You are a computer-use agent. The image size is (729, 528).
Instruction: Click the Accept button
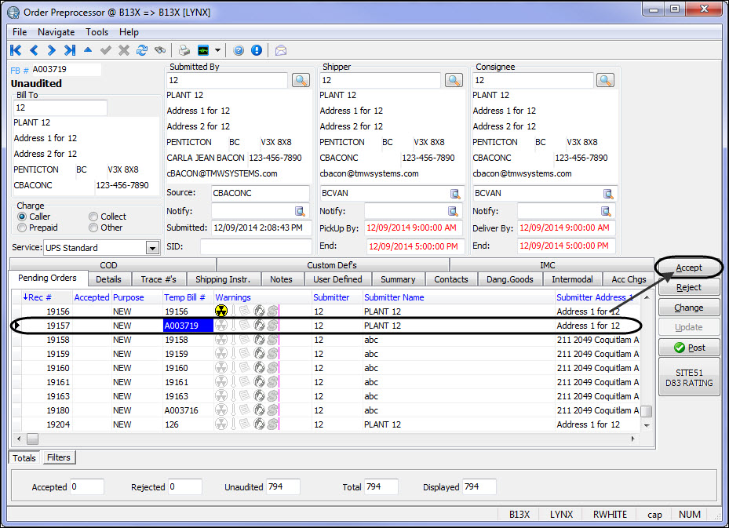point(689,268)
